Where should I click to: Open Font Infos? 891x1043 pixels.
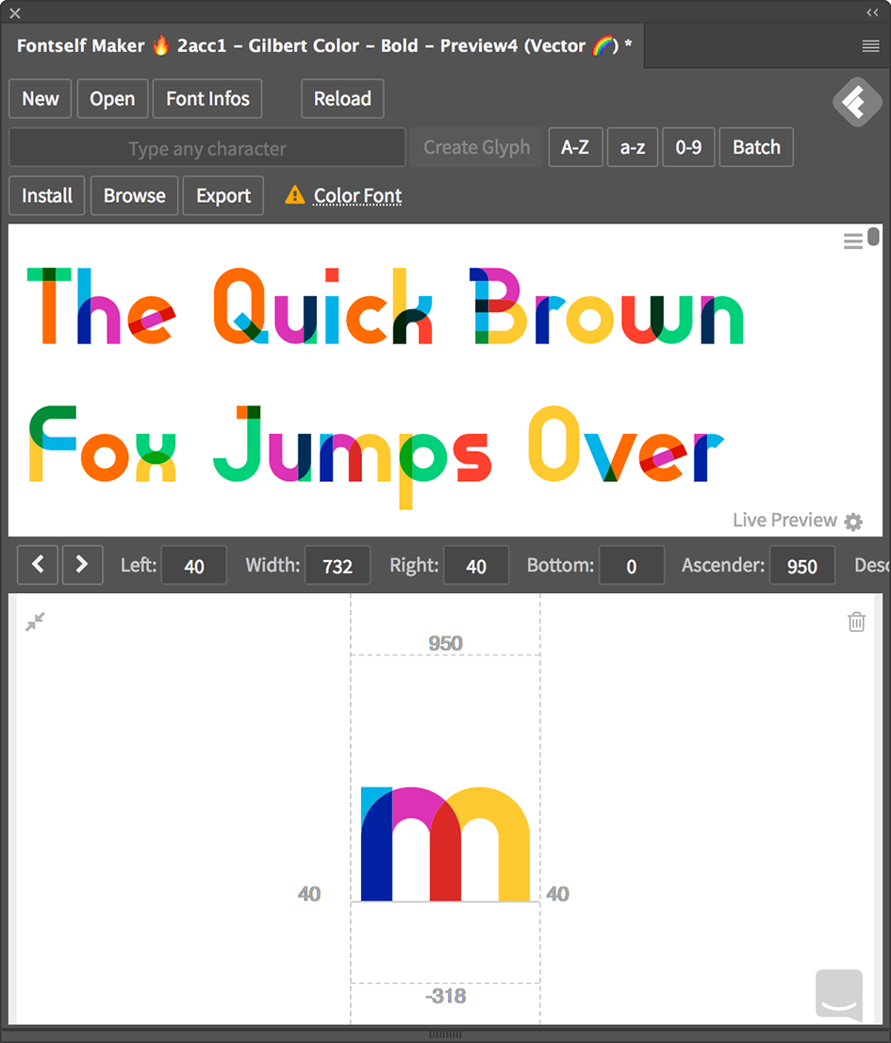click(x=207, y=98)
